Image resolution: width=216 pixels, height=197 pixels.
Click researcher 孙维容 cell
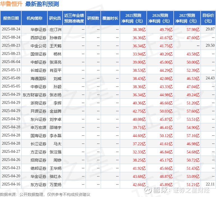(55, 38)
